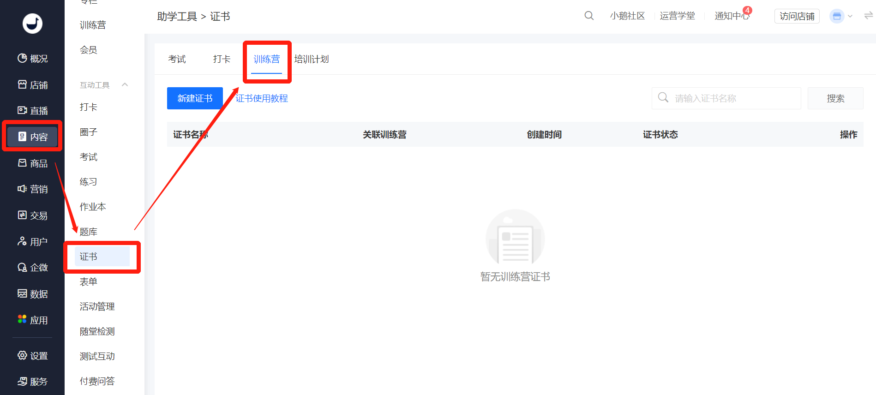Click the switch arrows icon at top right
The width and height of the screenshot is (876, 395).
coord(868,16)
